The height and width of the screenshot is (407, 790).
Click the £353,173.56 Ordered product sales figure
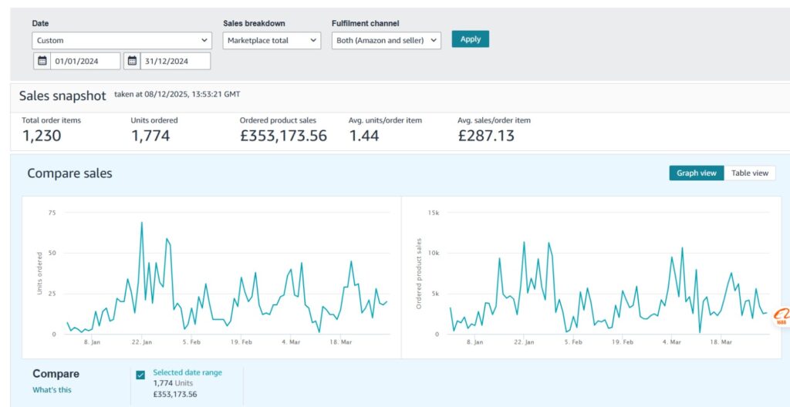click(x=283, y=136)
